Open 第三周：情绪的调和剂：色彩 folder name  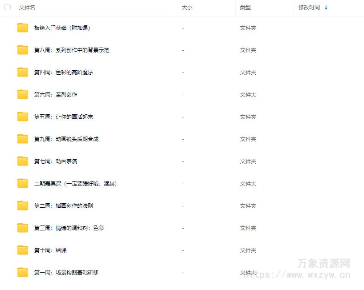(x=69, y=228)
